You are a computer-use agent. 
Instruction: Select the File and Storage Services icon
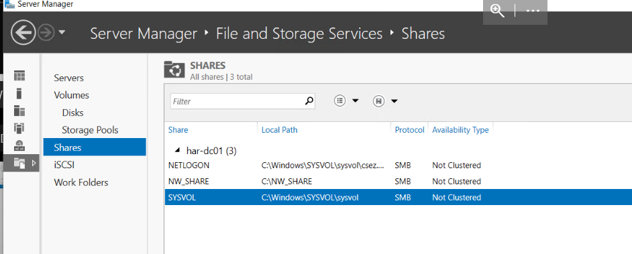pos(19,163)
